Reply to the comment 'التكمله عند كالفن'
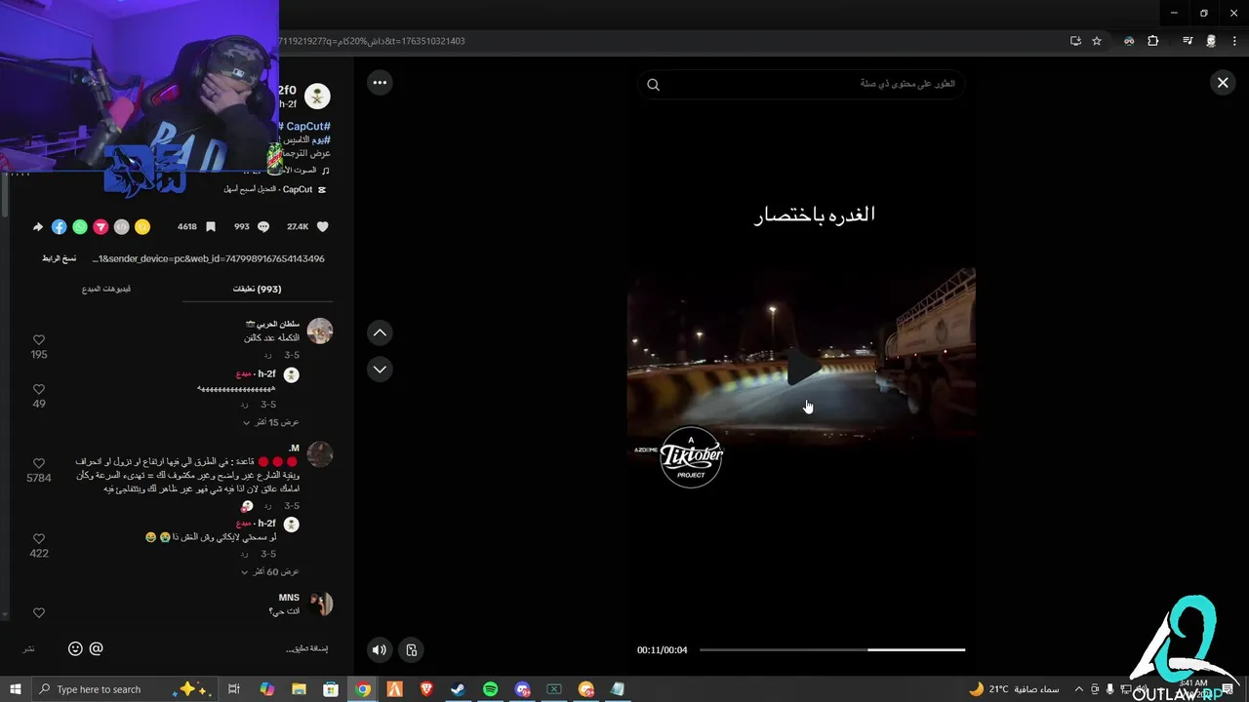1249x702 pixels. [267, 355]
